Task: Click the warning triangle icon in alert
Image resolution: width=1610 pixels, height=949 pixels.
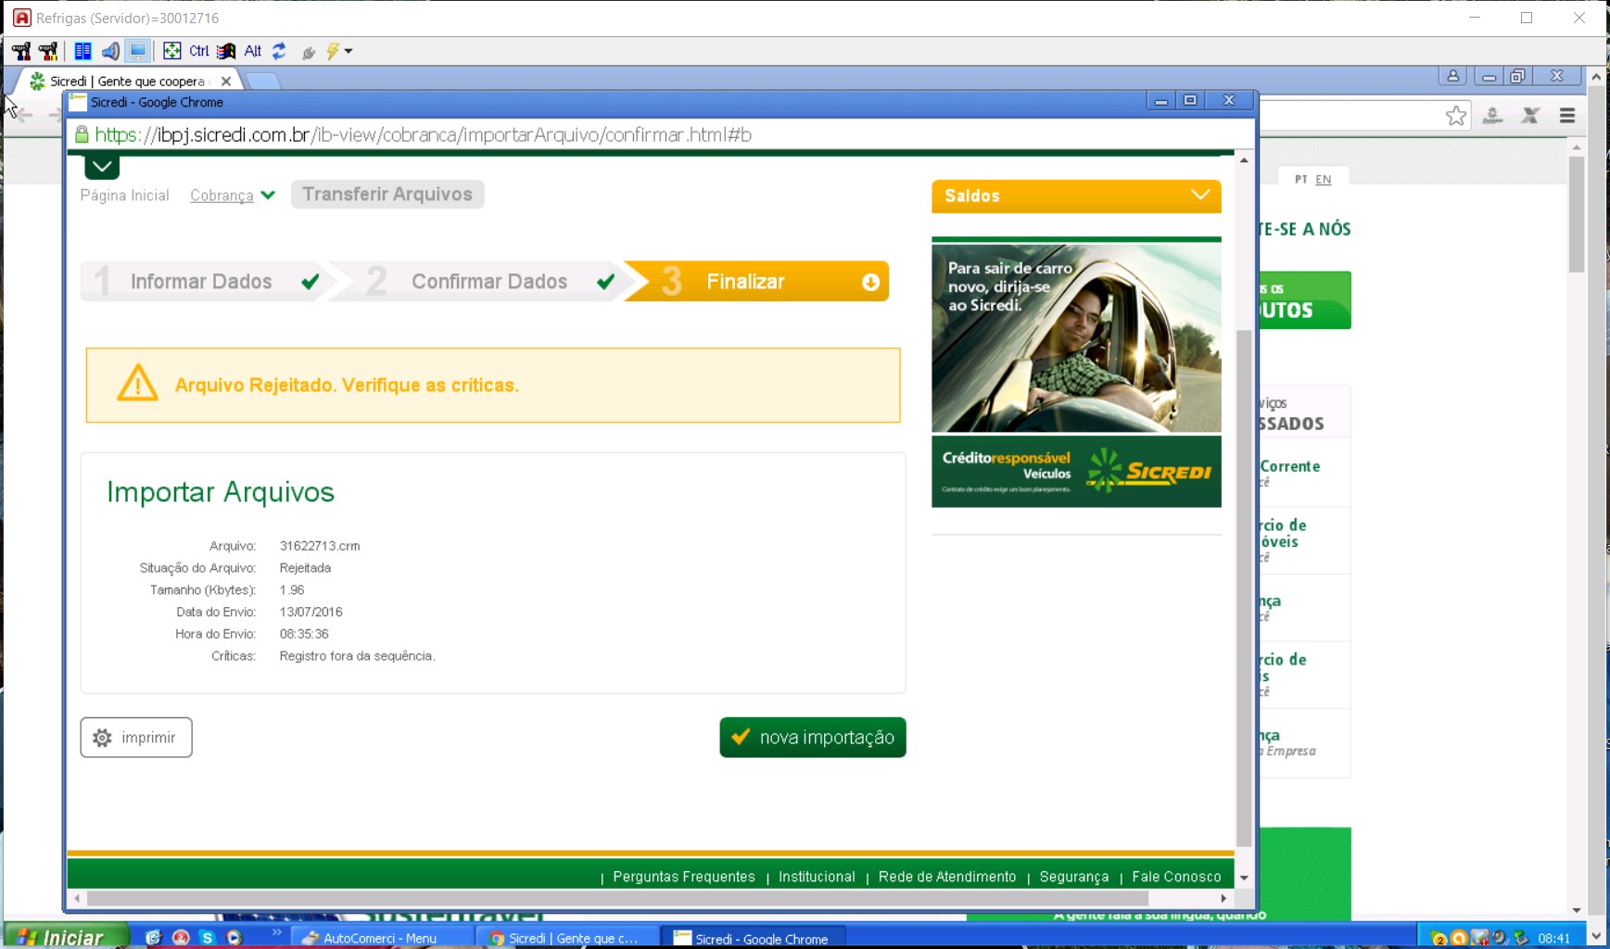Action: point(137,384)
